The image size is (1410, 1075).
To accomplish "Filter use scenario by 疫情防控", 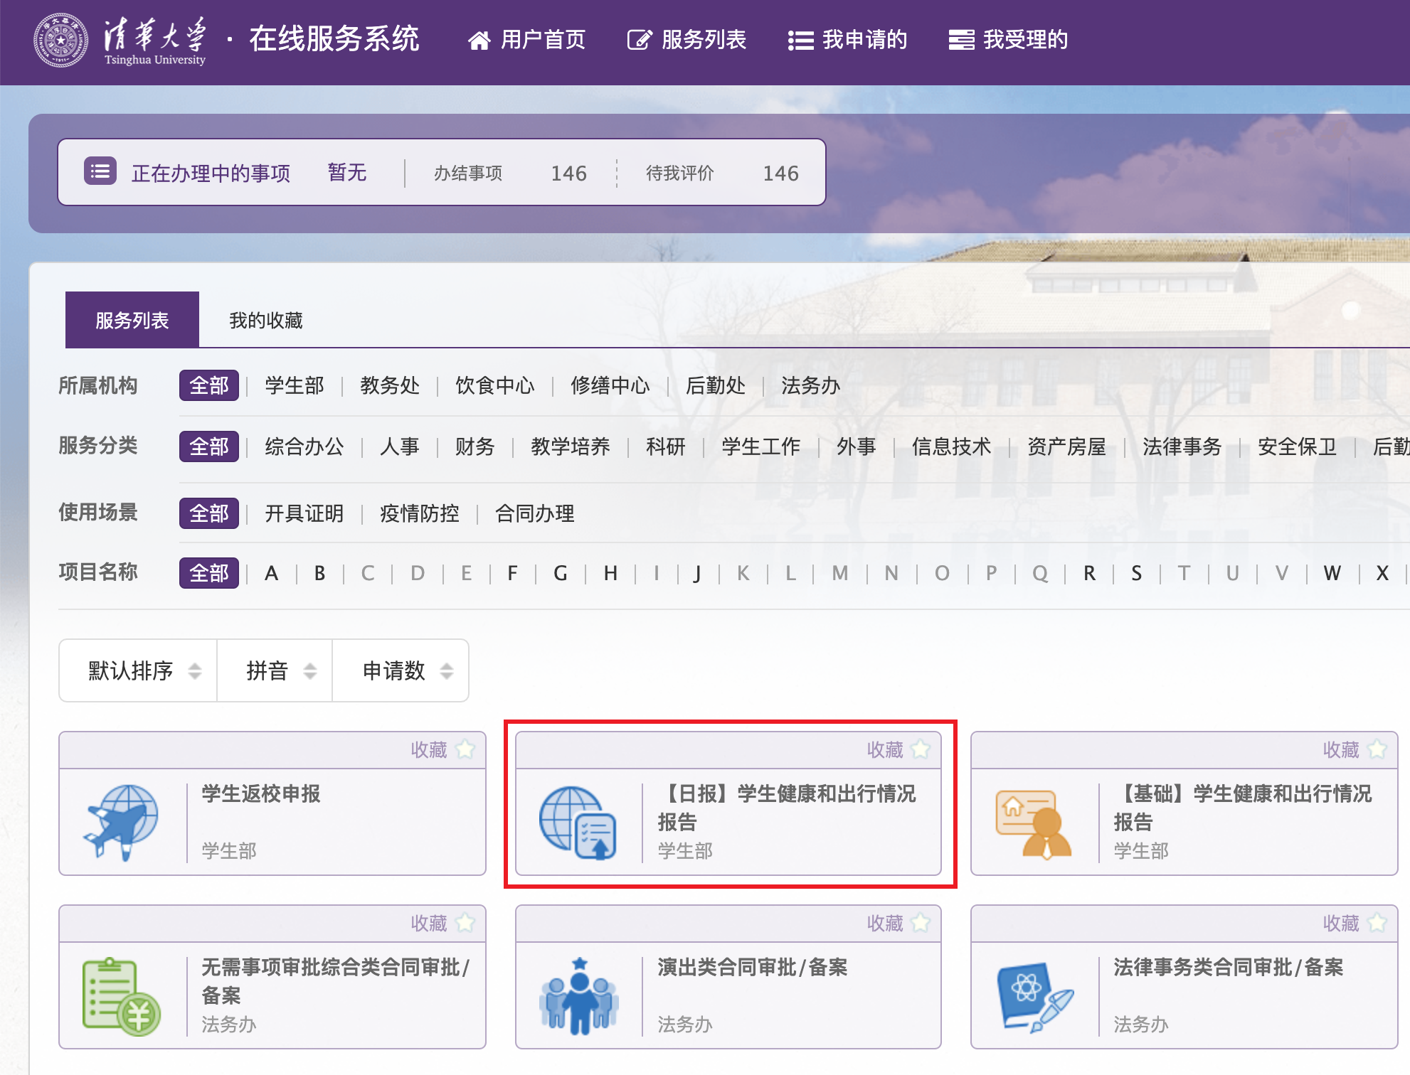I will [419, 513].
